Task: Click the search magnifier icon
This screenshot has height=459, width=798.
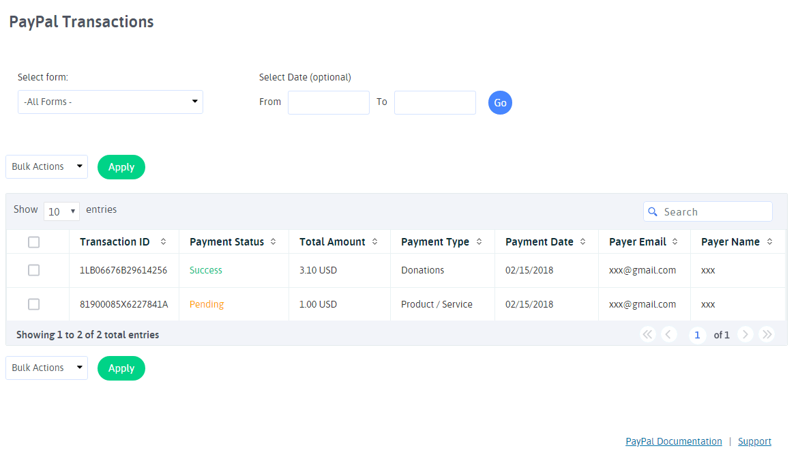Action: (x=653, y=211)
